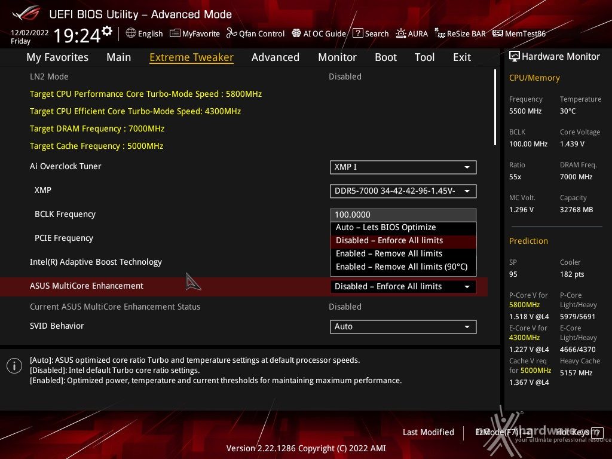Open ASUS MultiCore Enhancement dropdown

point(403,286)
